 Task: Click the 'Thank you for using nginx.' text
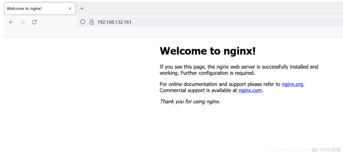(x=190, y=102)
